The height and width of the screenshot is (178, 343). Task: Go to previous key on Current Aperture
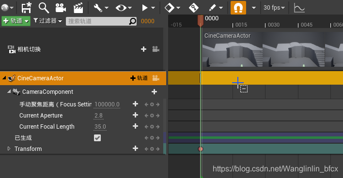pyautogui.click(x=146, y=116)
